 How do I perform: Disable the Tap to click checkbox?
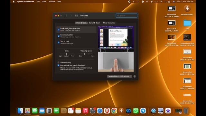click(x=59, y=43)
